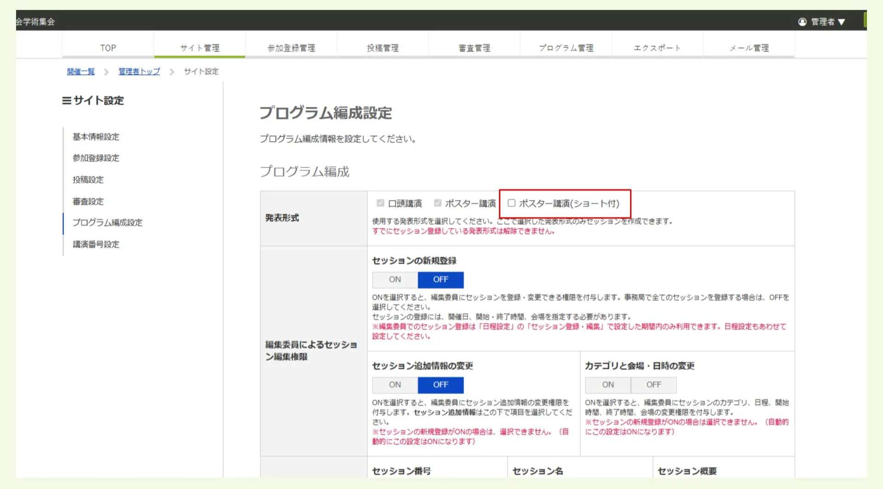This screenshot has width=883, height=489.
Task: Turn ON セッション追加情報の変更
Action: point(394,385)
